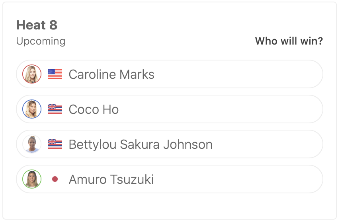Click the Bettylou Sakura Johnson name text
Viewport: 340px width, 222px height.
click(141, 144)
